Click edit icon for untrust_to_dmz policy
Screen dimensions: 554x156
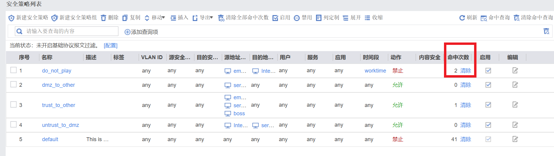tap(515, 125)
